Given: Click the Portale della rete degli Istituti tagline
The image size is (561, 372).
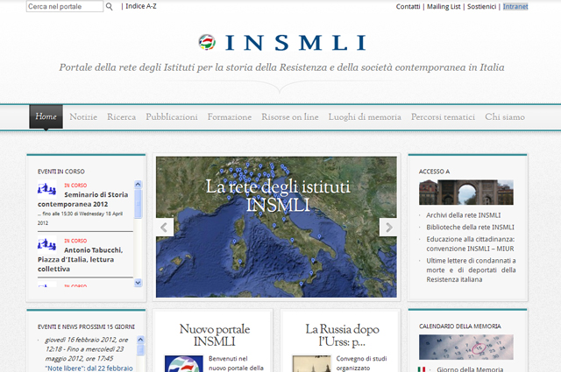Looking at the screenshot, I should click(281, 67).
